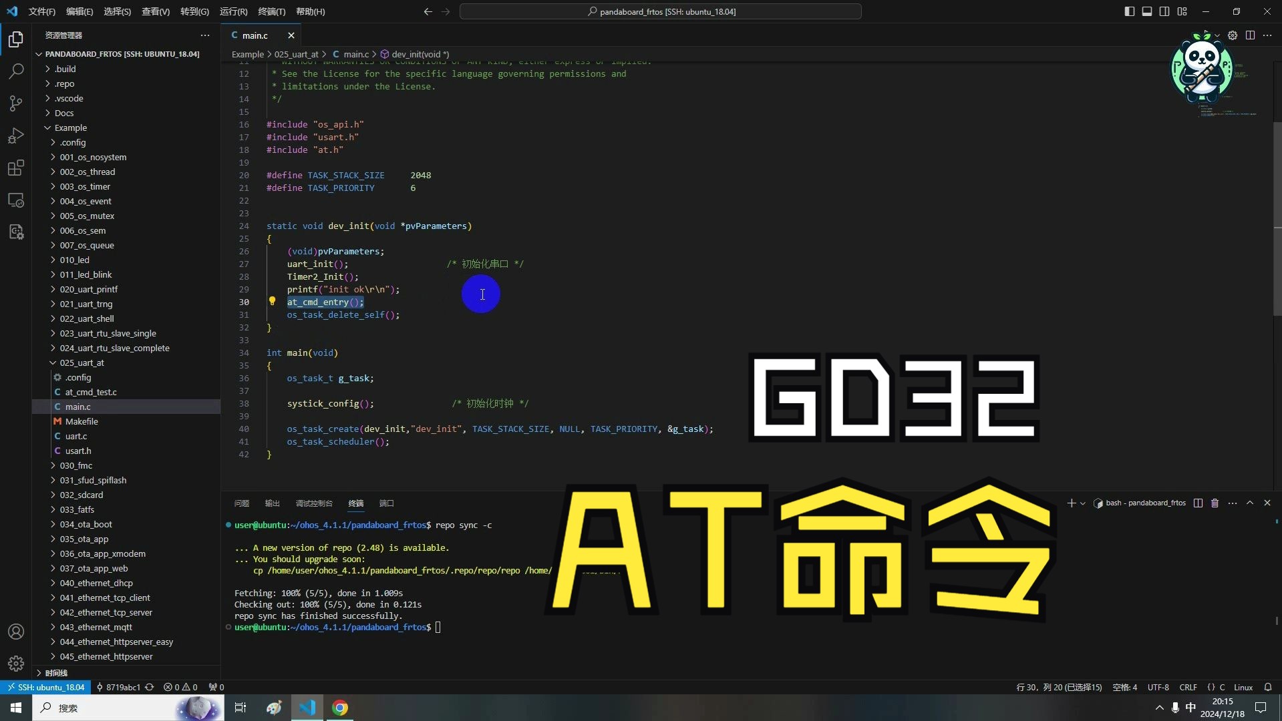
Task: Open the 编辑(E) menu
Action: (79, 11)
